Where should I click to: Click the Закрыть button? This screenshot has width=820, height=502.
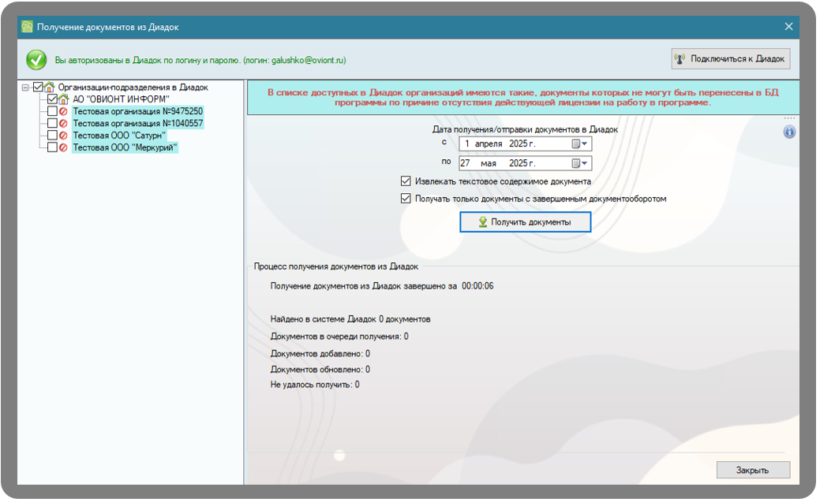[753, 470]
